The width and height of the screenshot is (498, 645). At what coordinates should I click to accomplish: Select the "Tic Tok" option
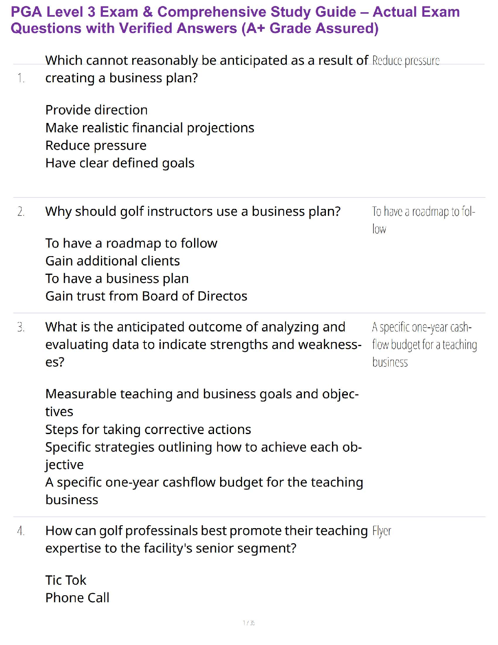pos(66,580)
